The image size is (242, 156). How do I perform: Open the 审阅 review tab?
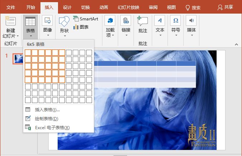(153, 7)
